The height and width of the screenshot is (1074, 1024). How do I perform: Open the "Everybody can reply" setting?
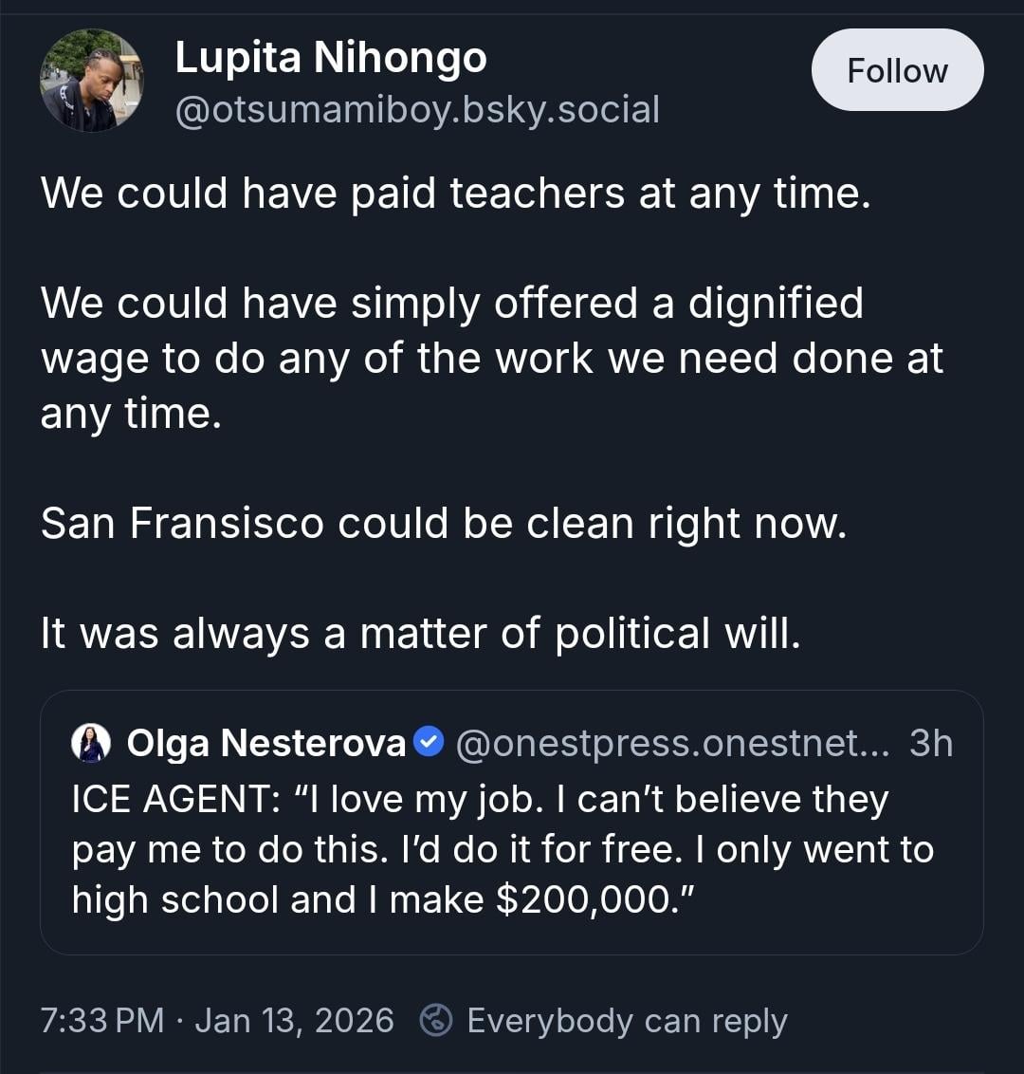pyautogui.click(x=627, y=1021)
